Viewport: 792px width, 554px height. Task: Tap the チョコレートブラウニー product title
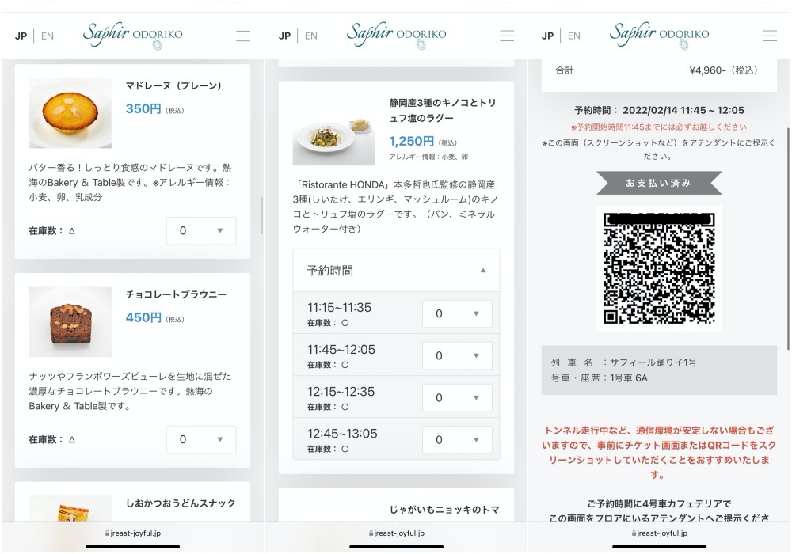(x=176, y=294)
